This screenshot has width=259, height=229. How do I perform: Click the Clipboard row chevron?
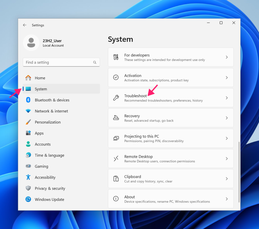point(227,179)
